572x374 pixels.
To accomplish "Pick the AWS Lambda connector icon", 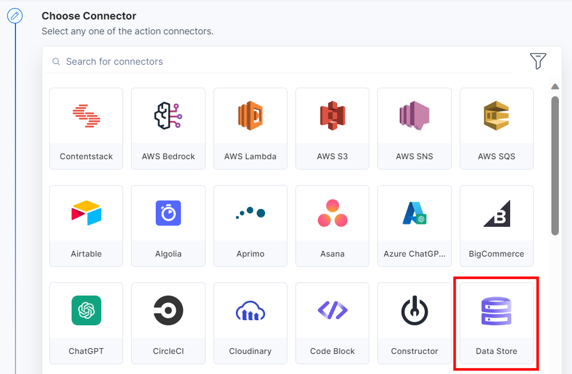I will click(250, 116).
